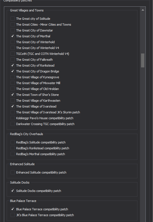The height and width of the screenshot is (222, 153).
Task: Tick The Great Cities - Minor Cities and Towns
Action: point(13,24)
